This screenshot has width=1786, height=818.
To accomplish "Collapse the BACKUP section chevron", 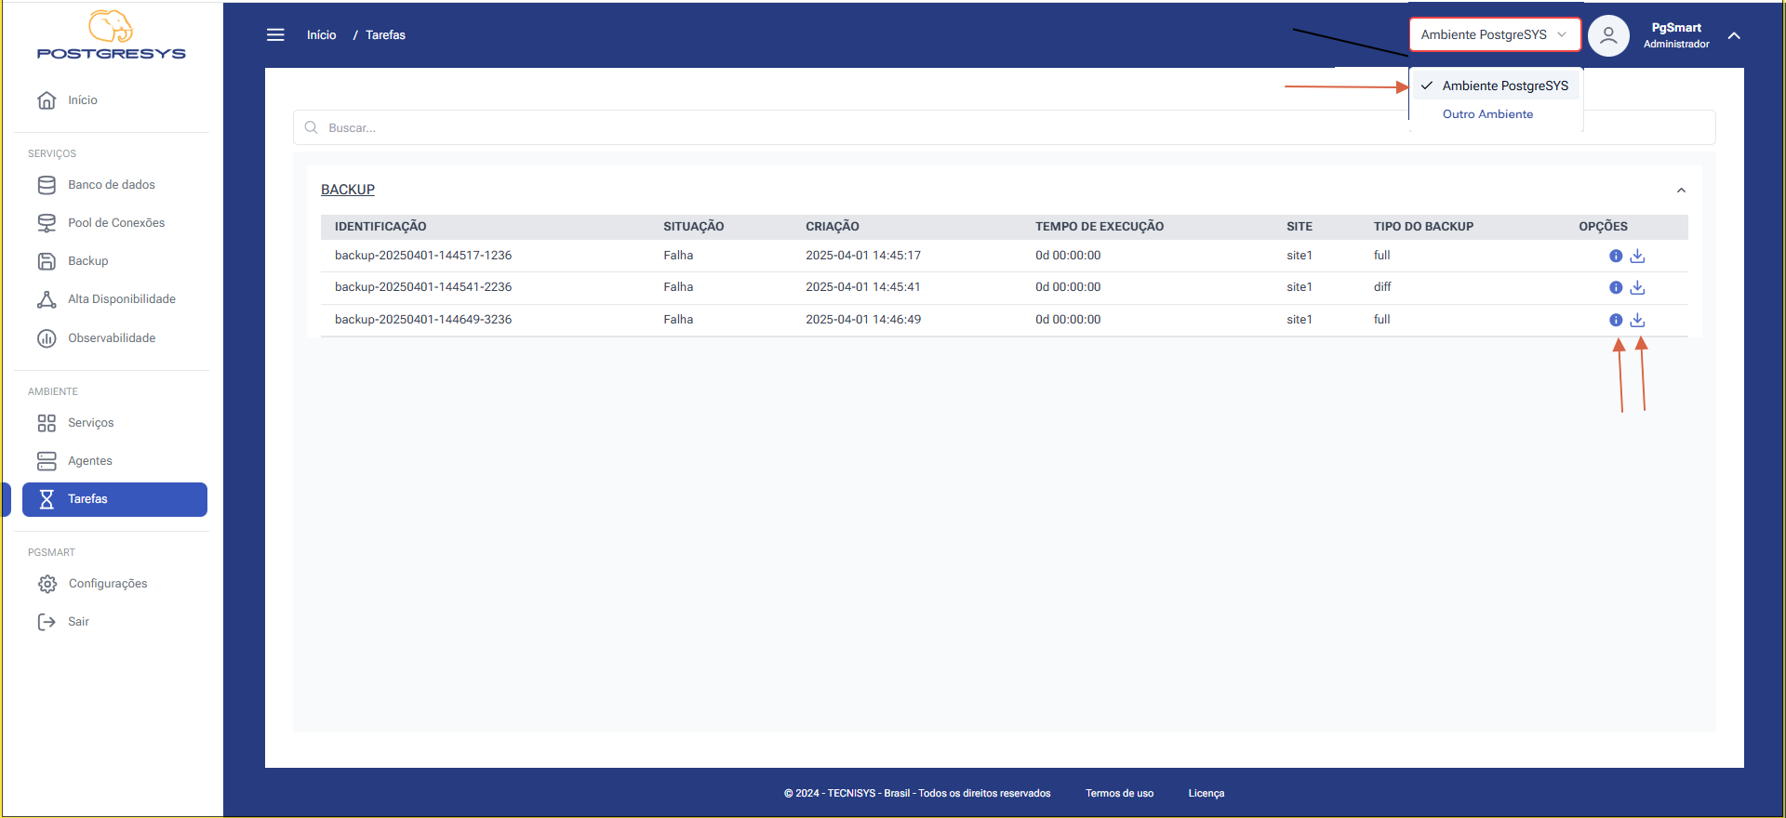I will click(1681, 191).
